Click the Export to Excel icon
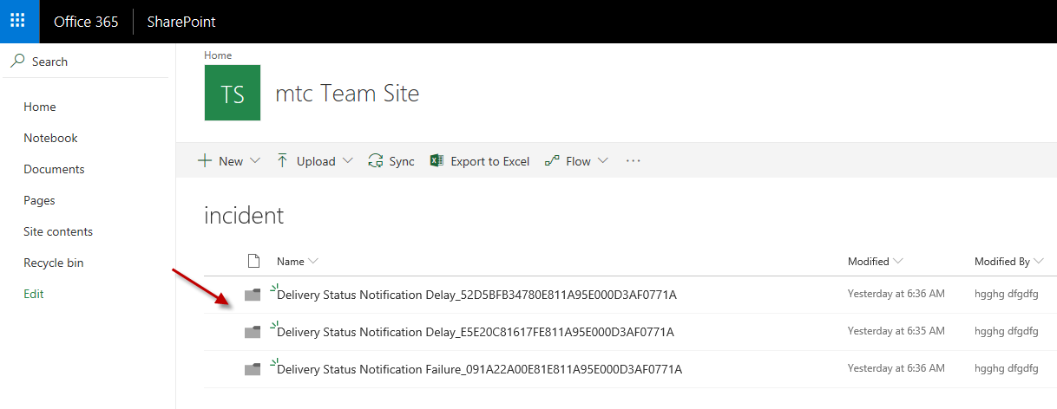This screenshot has height=409, width=1057. pyautogui.click(x=437, y=161)
